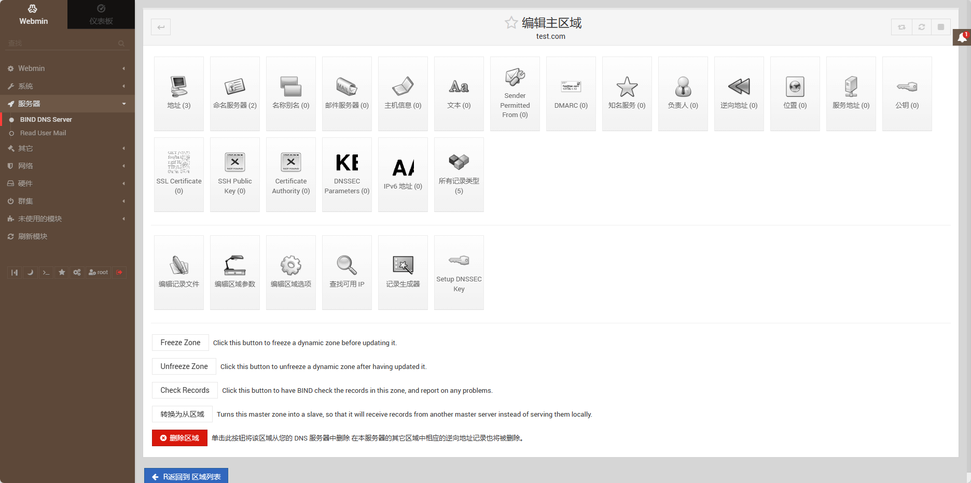Toggle night mode moon icon in sidebar
This screenshot has height=483, width=971.
(x=30, y=273)
